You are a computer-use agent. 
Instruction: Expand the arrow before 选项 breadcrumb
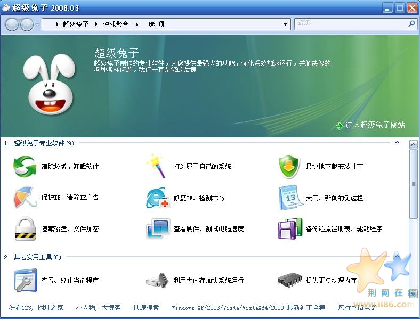[x=137, y=24]
